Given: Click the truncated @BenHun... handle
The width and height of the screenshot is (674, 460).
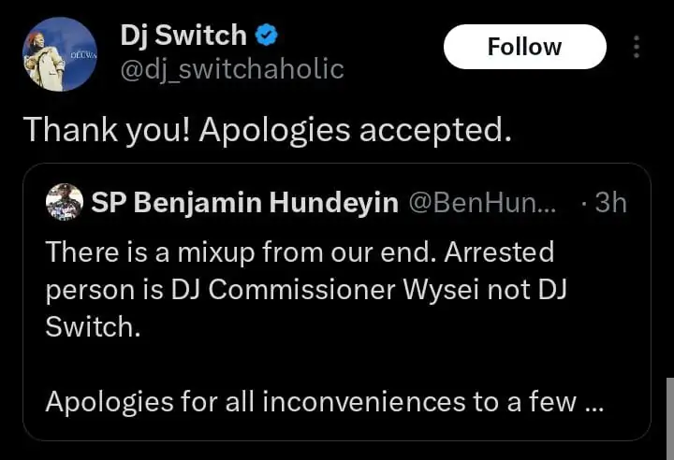Looking at the screenshot, I should 482,203.
